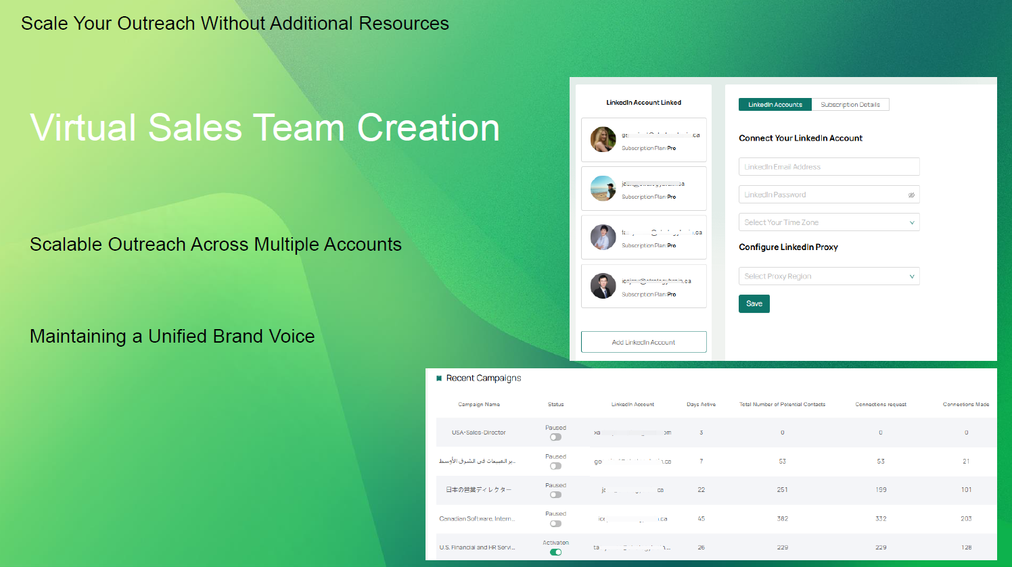Click Maintaining a Unified Brand Voice text
The width and height of the screenshot is (1012, 567).
[172, 337]
